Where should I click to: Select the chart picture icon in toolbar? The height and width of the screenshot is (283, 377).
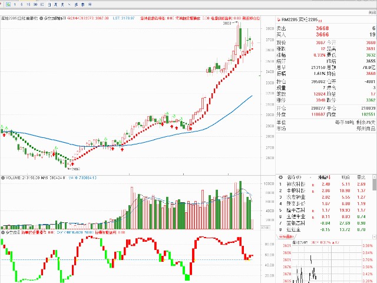[8, 4]
